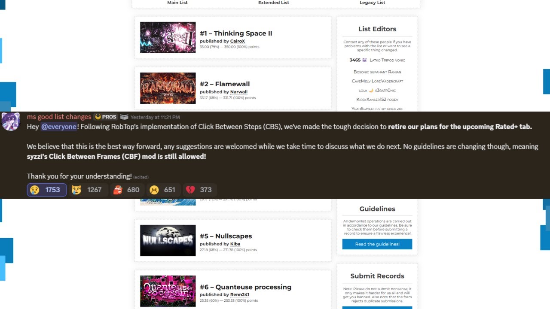Click the 'ms good list changes' username
The image size is (550, 309).
click(x=59, y=117)
